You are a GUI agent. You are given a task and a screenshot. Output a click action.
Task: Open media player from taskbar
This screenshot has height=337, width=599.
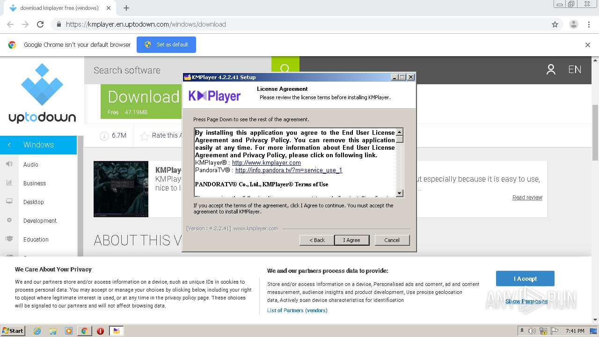tap(69, 331)
